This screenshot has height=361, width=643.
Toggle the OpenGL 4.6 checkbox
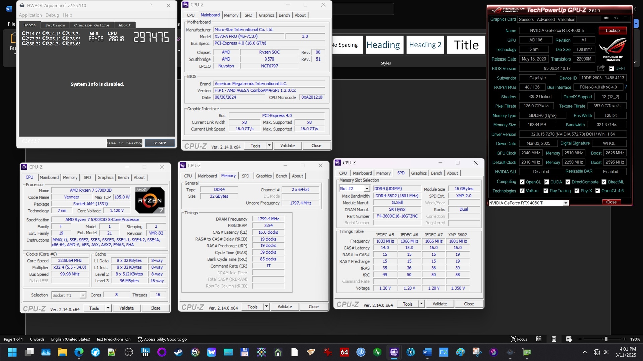point(598,191)
